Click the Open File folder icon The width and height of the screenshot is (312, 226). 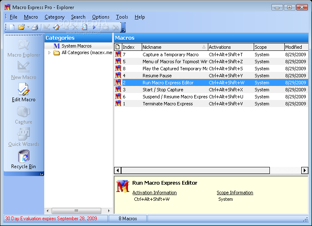(x=21, y=27)
